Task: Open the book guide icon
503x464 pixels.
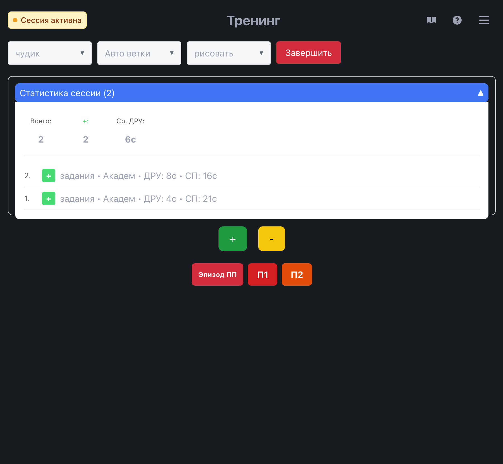Action: (x=431, y=20)
